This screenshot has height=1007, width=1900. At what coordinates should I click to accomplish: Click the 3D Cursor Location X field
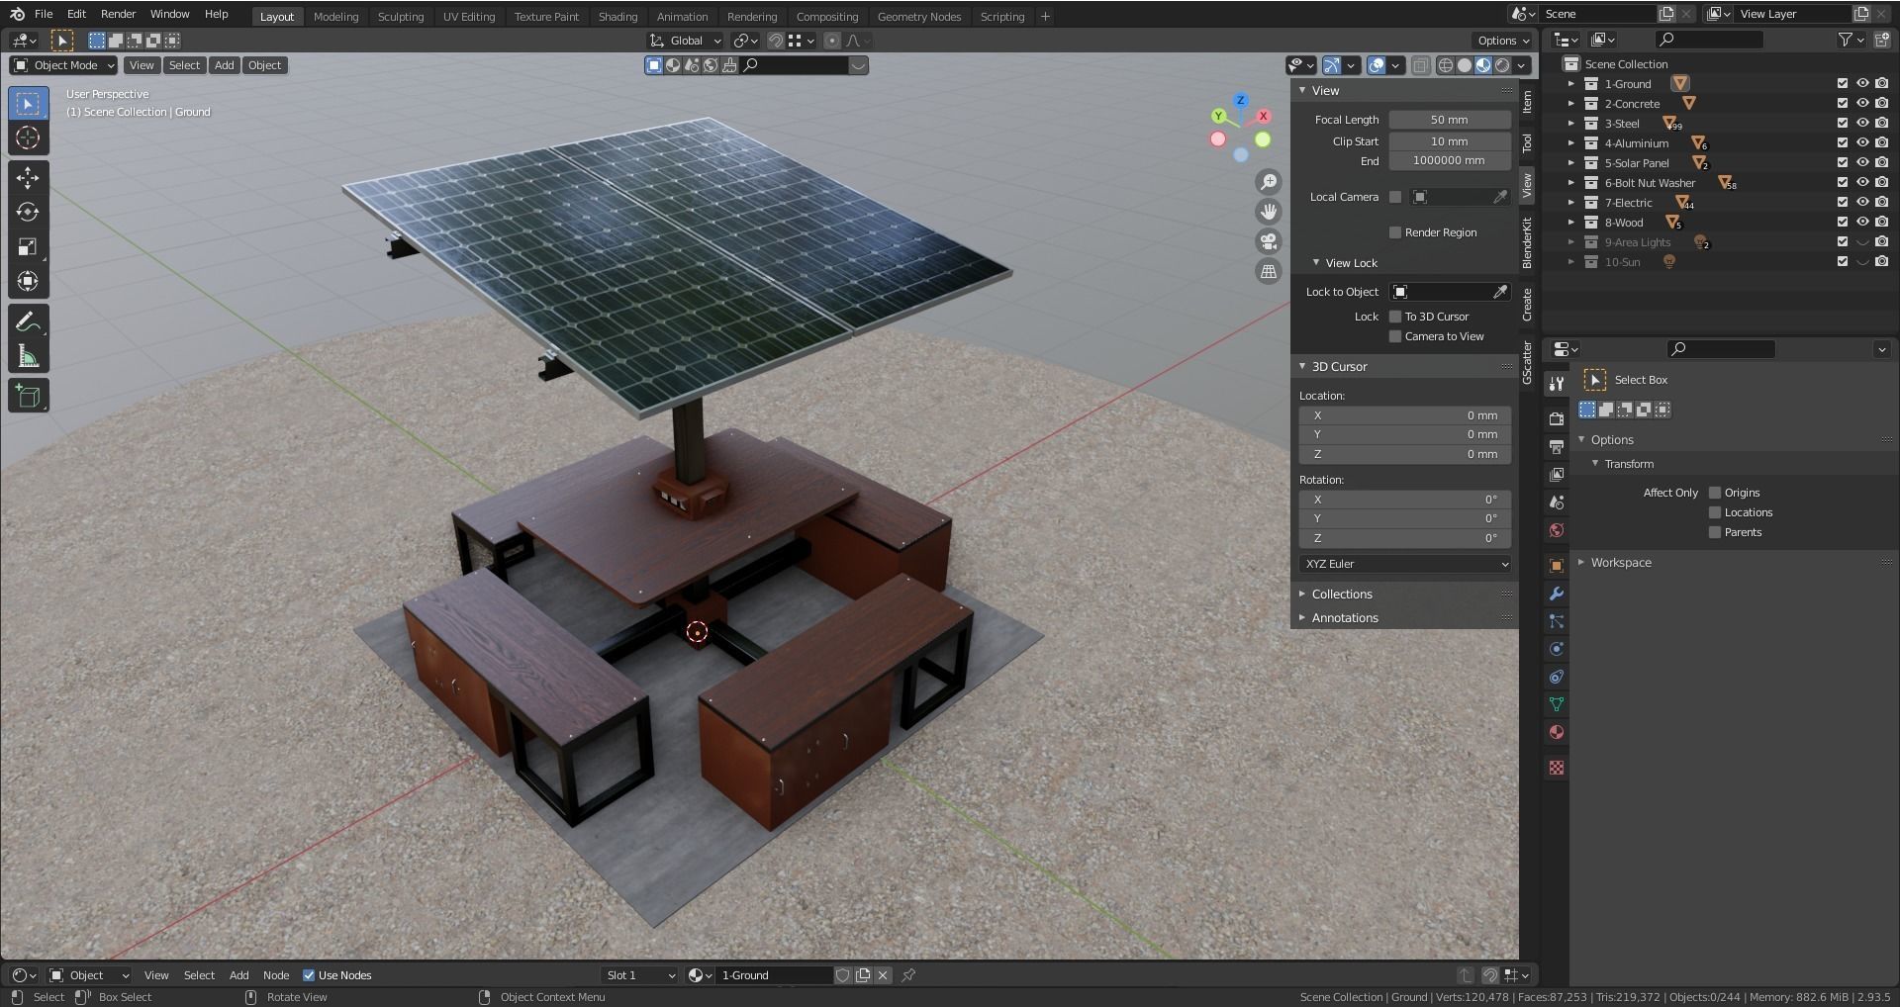point(1405,415)
